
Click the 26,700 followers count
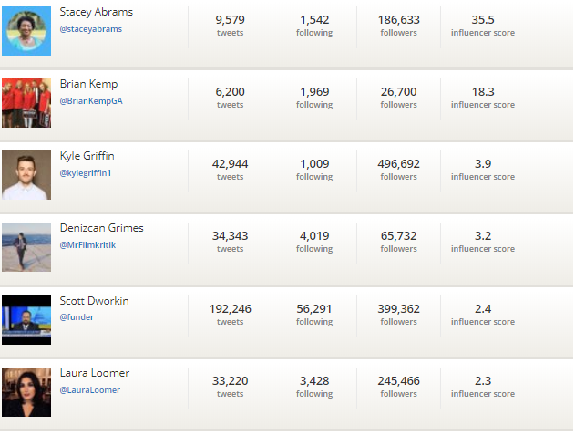coord(398,92)
